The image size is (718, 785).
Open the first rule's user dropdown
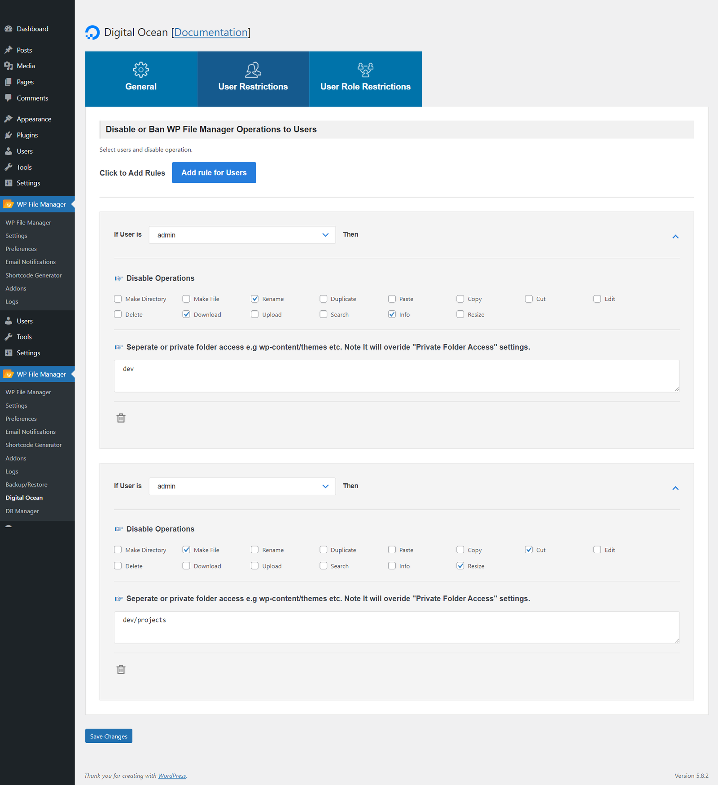242,235
